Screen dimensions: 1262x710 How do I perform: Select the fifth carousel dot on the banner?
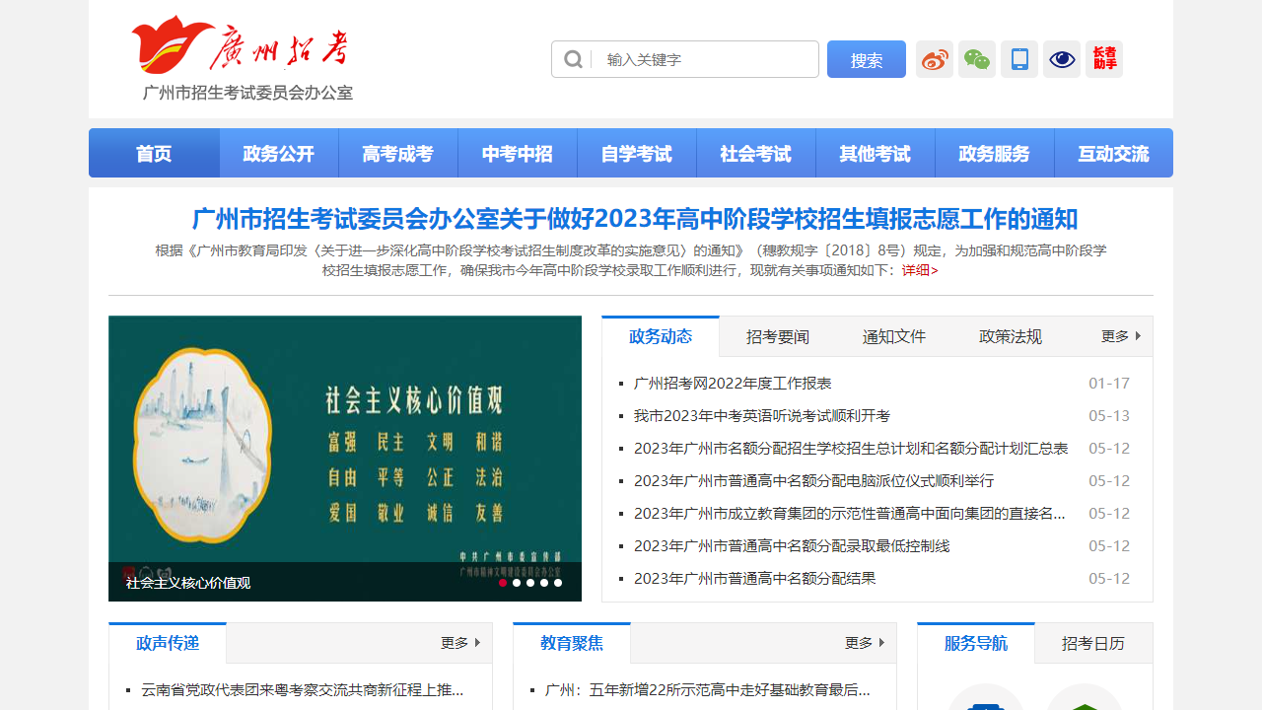click(x=558, y=583)
